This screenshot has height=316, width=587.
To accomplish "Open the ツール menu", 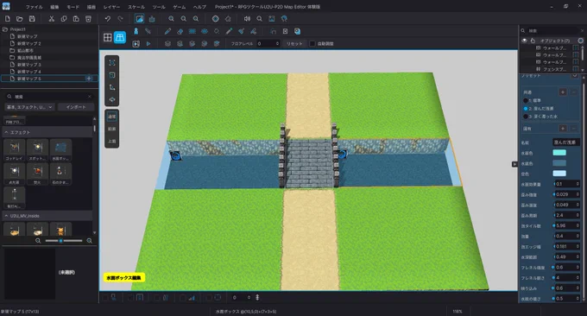I will click(x=159, y=7).
